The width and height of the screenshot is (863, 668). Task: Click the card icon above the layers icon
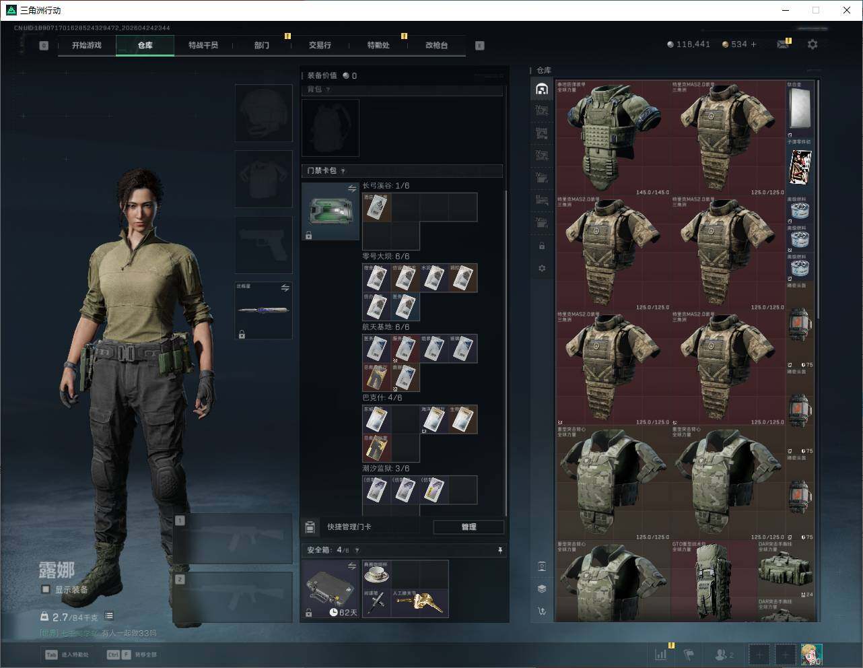pos(542,566)
